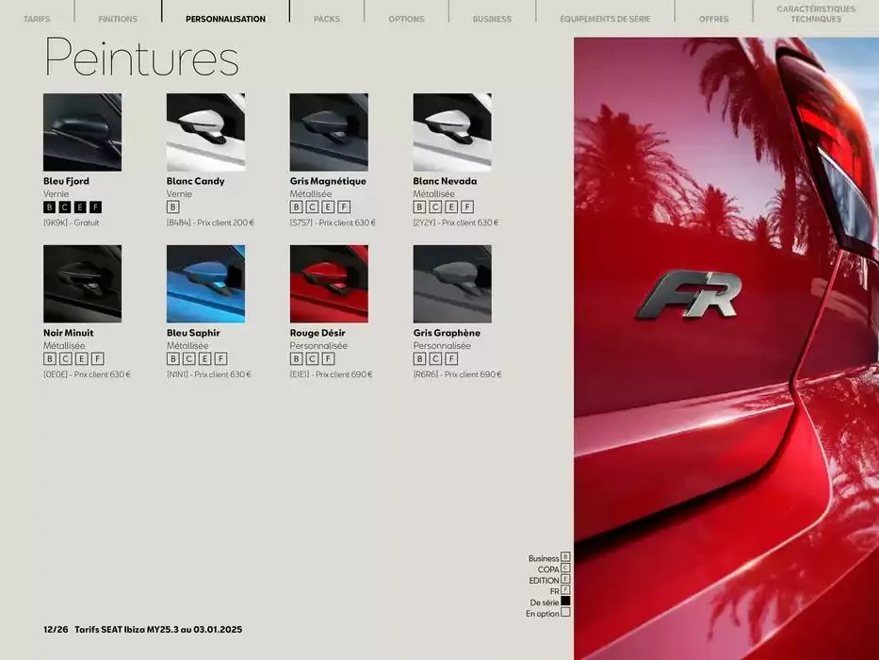Expand the Business legend entry
This screenshot has width=879, height=660.
pos(563,557)
